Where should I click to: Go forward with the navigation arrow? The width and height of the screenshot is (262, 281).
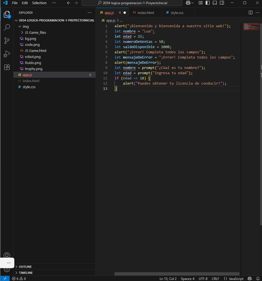coord(76,3)
